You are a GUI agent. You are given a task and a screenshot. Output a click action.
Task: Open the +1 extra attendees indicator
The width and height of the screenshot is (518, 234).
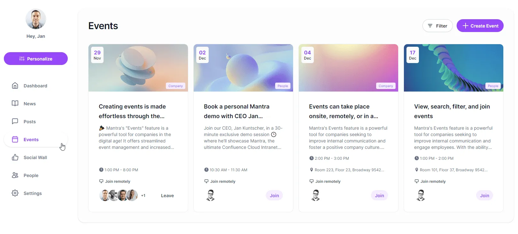(143, 196)
